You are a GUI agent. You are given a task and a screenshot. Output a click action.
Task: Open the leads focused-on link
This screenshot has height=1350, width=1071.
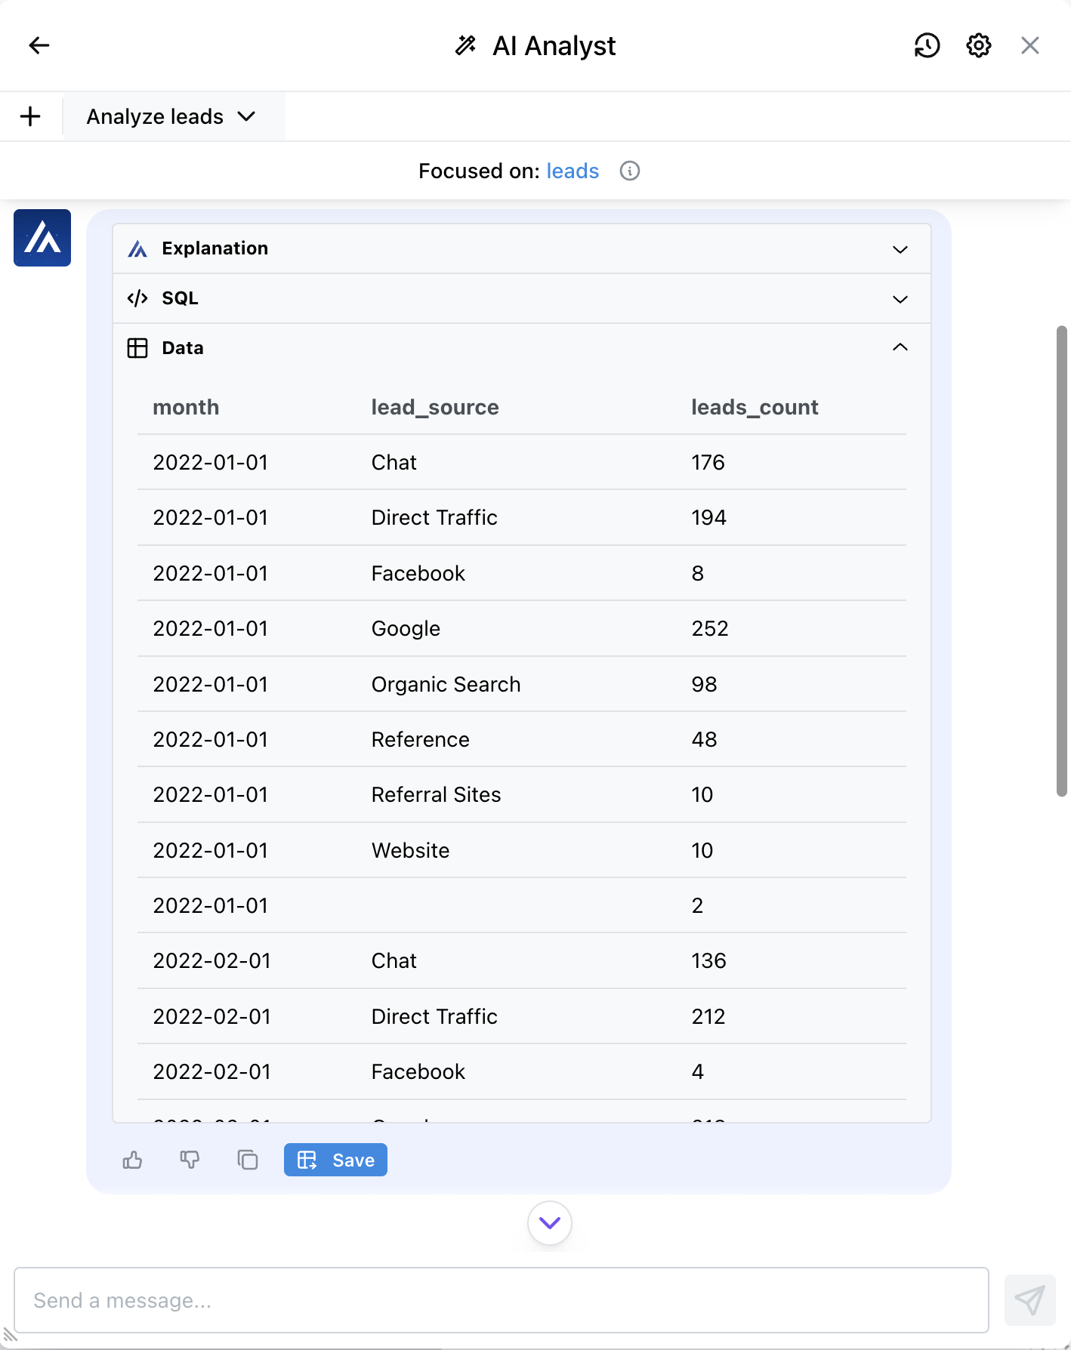573,171
